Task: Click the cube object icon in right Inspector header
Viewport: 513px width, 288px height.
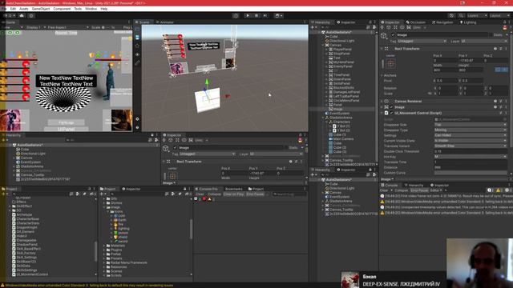Action: pyautogui.click(x=384, y=35)
